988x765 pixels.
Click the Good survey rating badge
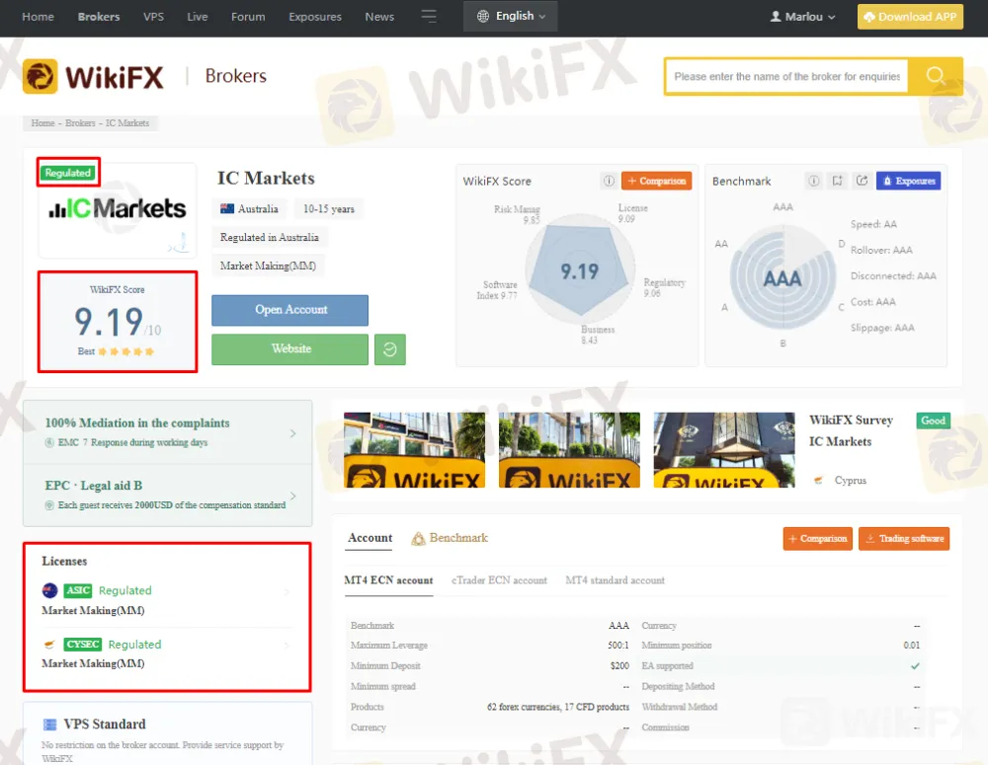click(933, 421)
